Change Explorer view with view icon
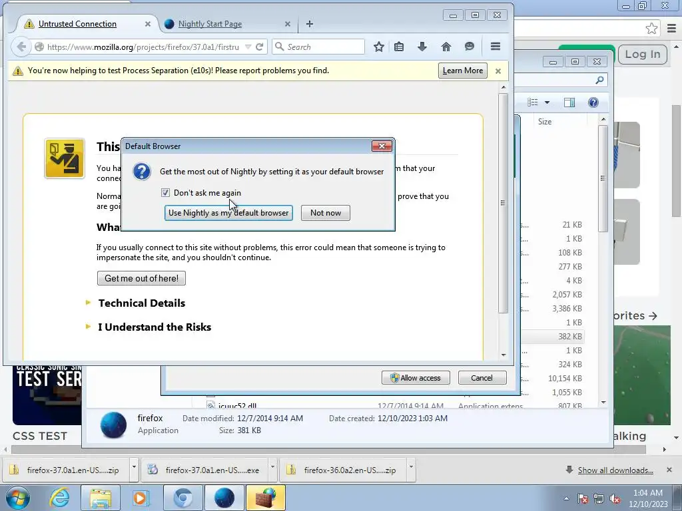Screen dimensions: 682x511 pos(533,102)
